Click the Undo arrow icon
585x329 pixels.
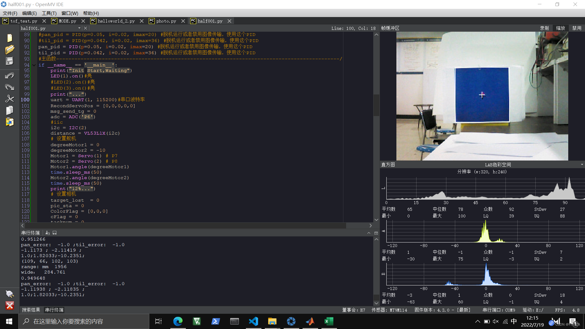9,76
